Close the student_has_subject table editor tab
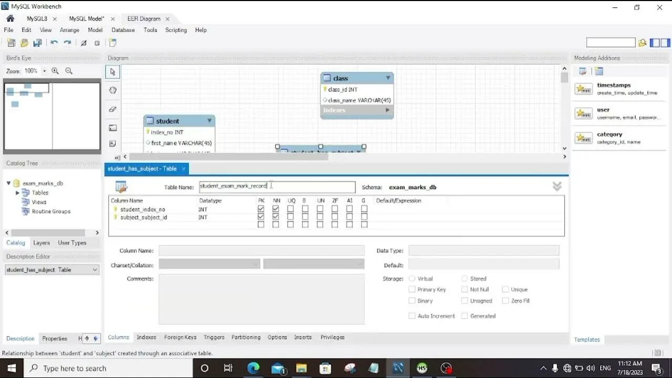Viewport: 672px width, 378px height. [x=183, y=169]
